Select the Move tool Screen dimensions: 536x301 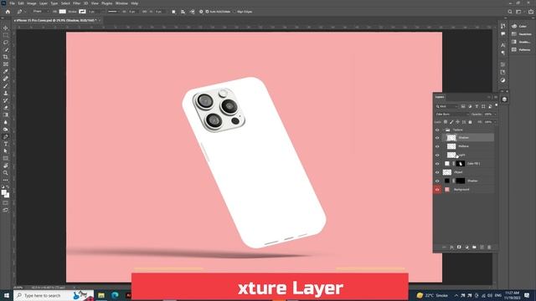pyautogui.click(x=6, y=28)
